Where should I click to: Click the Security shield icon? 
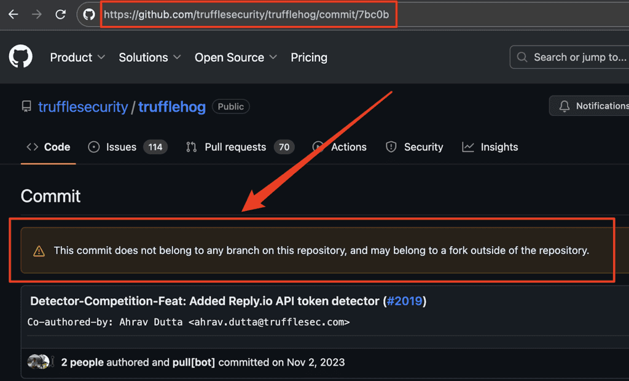[x=391, y=147]
